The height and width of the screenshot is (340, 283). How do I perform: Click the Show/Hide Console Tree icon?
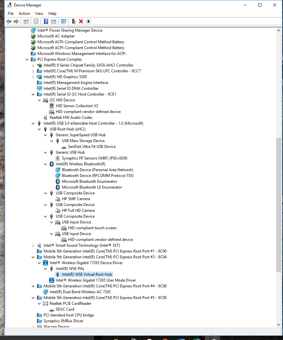pyautogui.click(x=26, y=21)
